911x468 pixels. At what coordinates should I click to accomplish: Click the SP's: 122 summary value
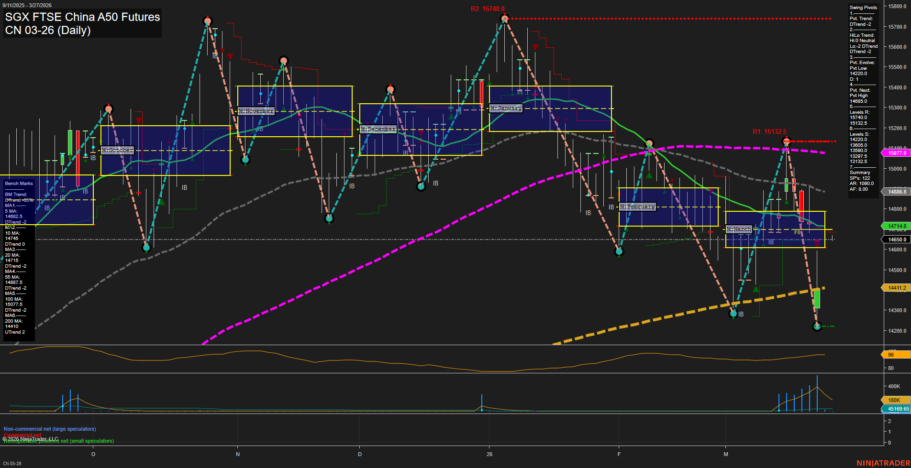coord(860,178)
